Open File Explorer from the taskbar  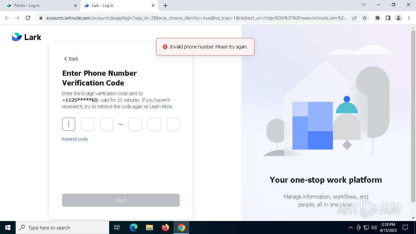click(x=149, y=227)
